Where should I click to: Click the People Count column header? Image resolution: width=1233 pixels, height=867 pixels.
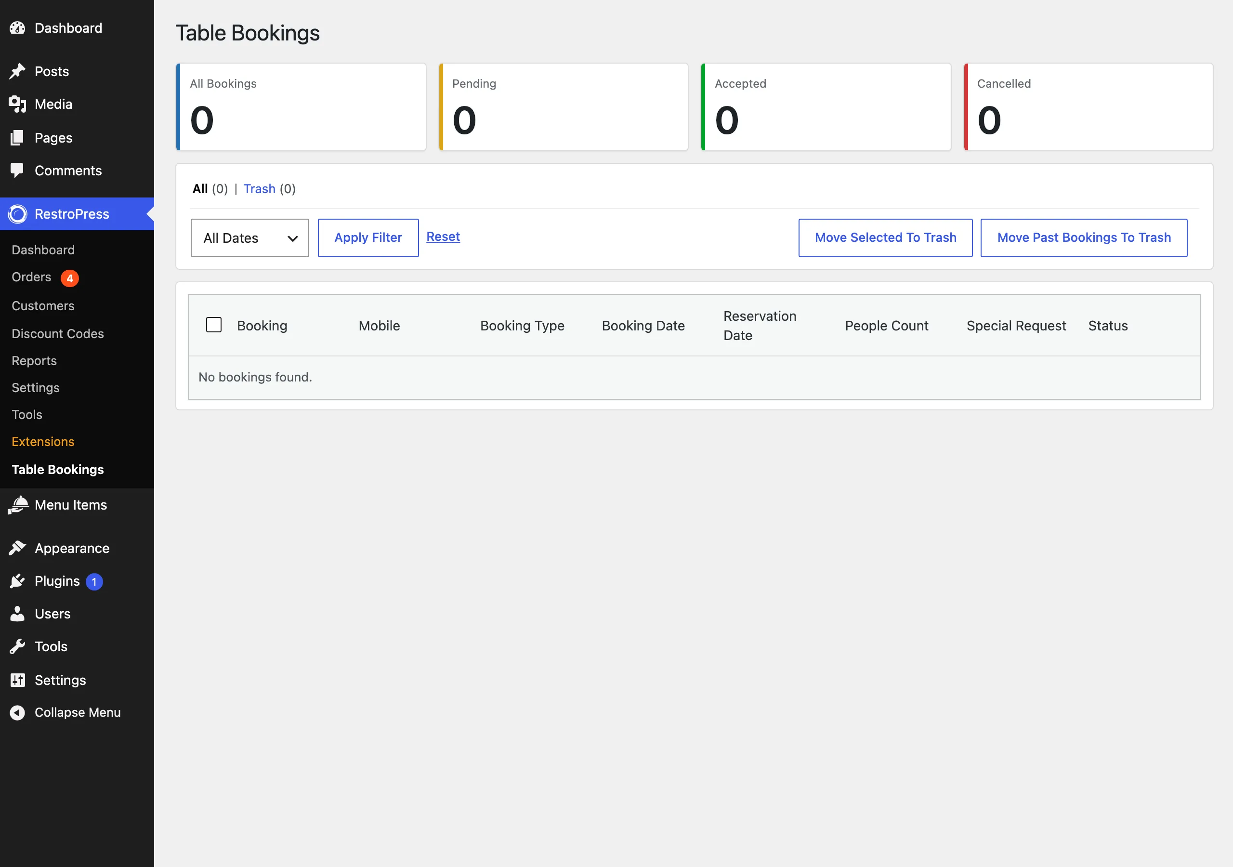[x=887, y=326]
